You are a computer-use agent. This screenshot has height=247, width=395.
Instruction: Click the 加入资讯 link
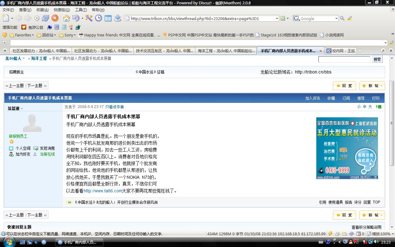click(313, 98)
